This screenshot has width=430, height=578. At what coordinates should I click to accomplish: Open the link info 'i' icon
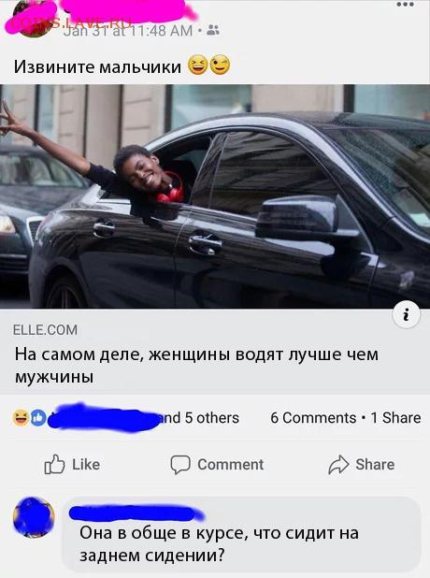tap(406, 315)
